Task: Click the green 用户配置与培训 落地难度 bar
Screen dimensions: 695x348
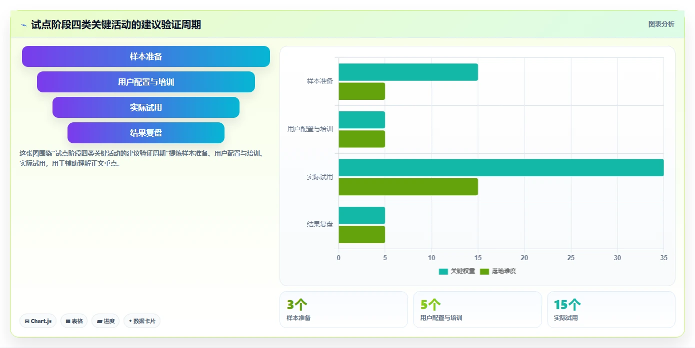Action: 361,139
